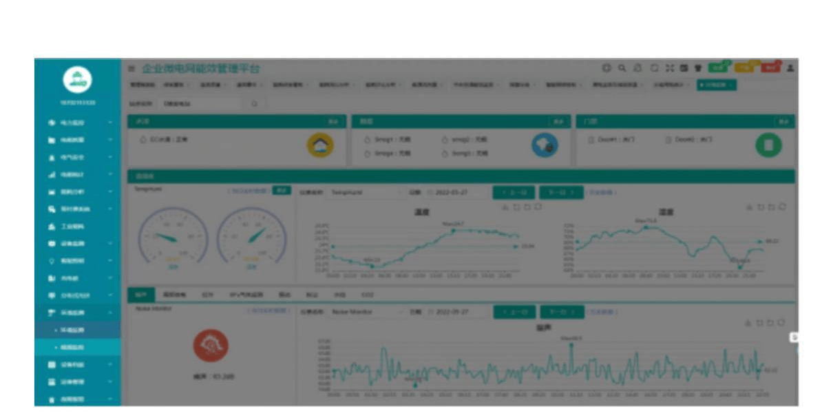
Task: Click the red noise sensor icon
Action: point(210,346)
